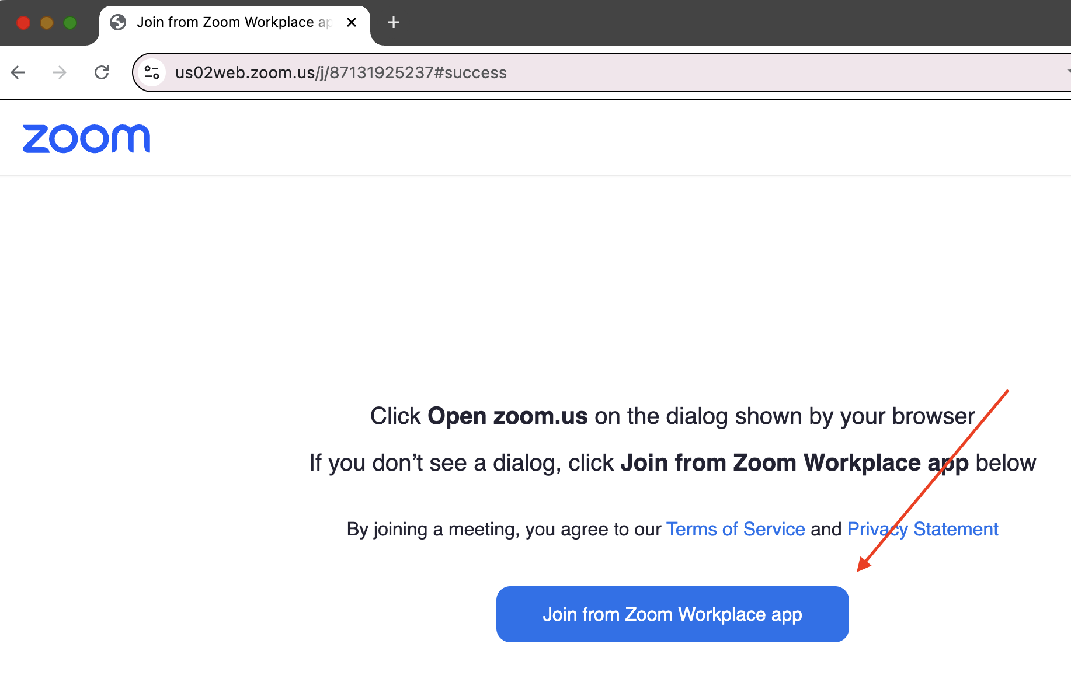Reload the Zoom page
Screen dimensions: 1071x696
click(102, 72)
